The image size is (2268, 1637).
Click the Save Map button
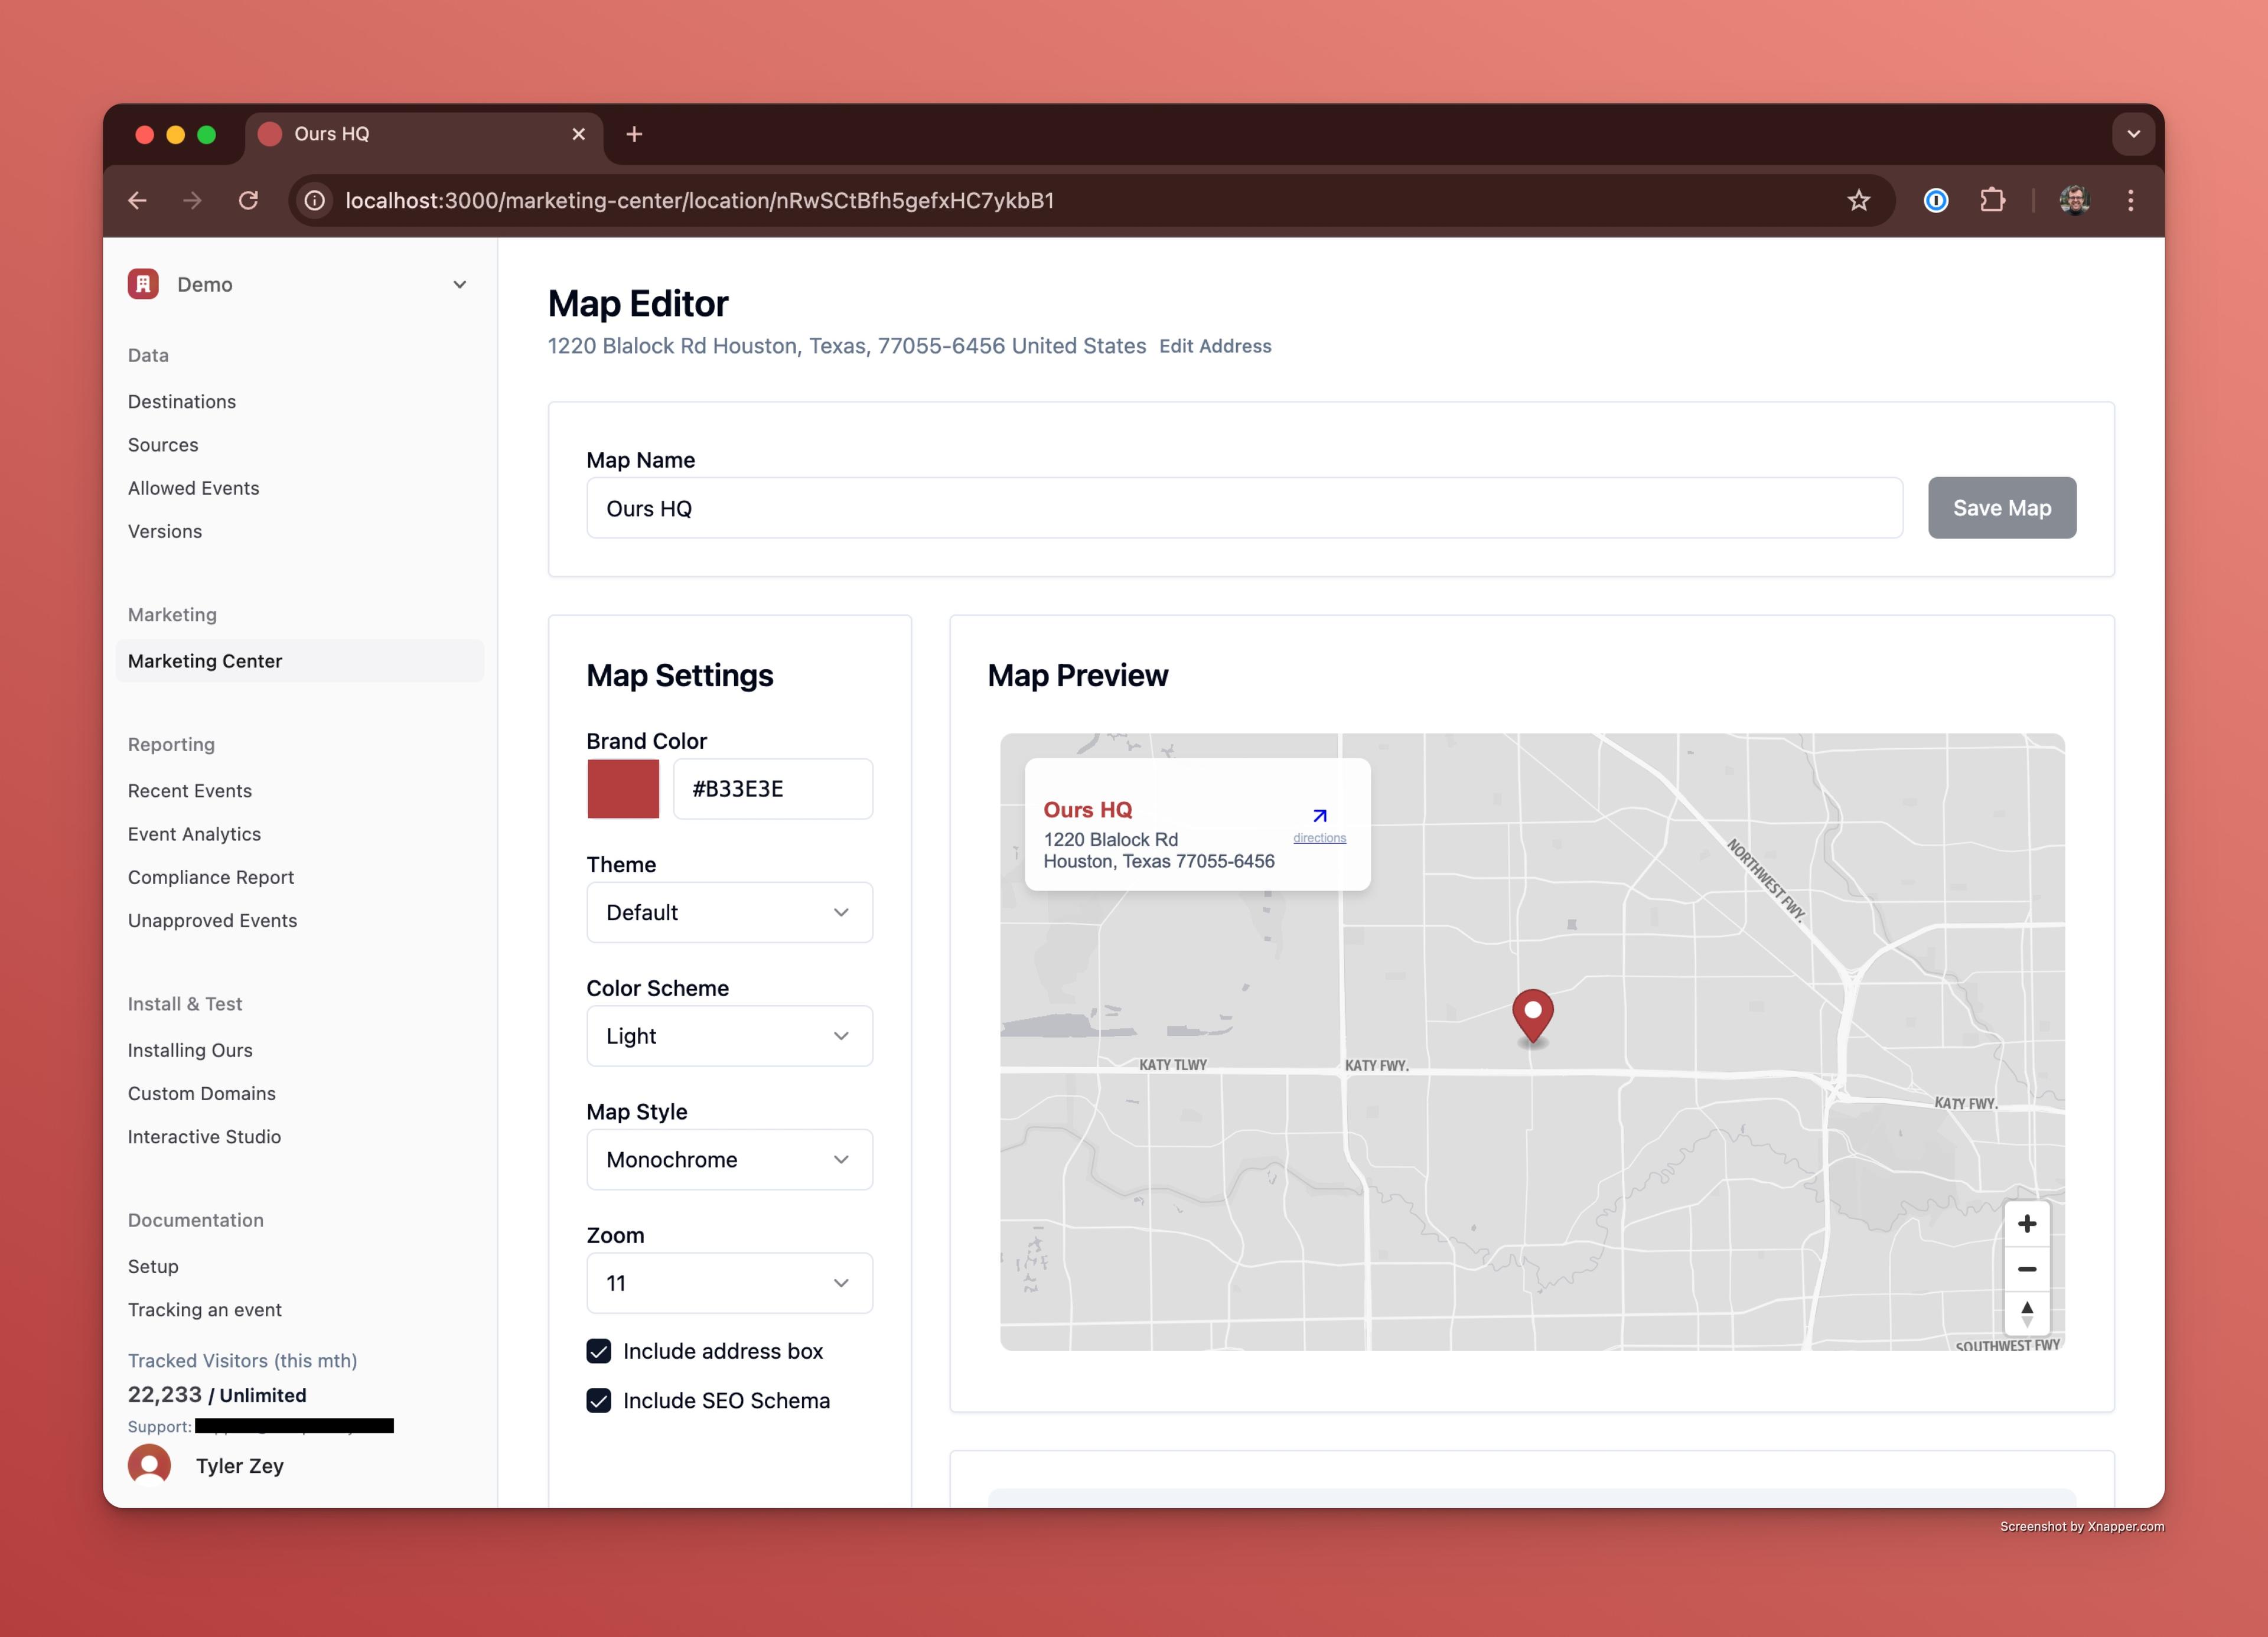click(x=2001, y=508)
